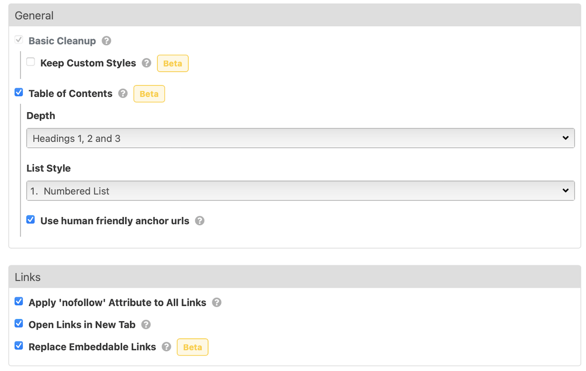
Task: Click the Beta badge beside Keep Custom Styles
Action: click(x=173, y=63)
